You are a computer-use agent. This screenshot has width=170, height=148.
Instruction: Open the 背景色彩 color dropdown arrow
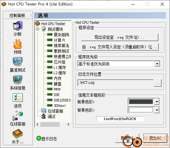click(157, 110)
